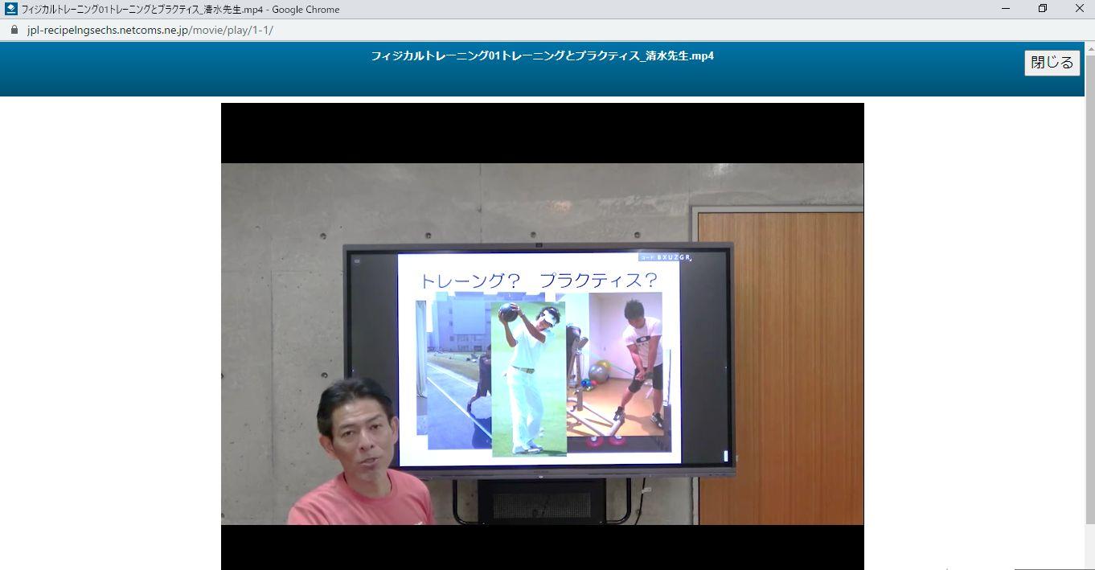
Task: Close the Chrome window with X
Action: [1079, 9]
